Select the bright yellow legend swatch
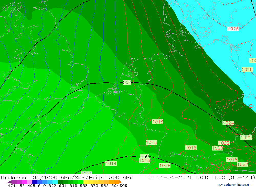256x187 pixels. point(86,182)
